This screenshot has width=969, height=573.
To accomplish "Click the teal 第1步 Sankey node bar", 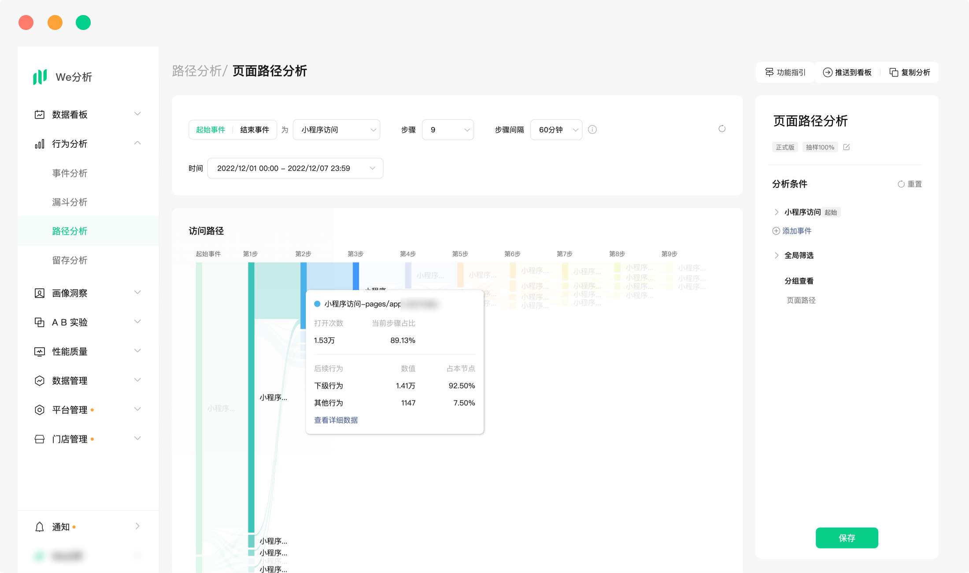I will [251, 397].
